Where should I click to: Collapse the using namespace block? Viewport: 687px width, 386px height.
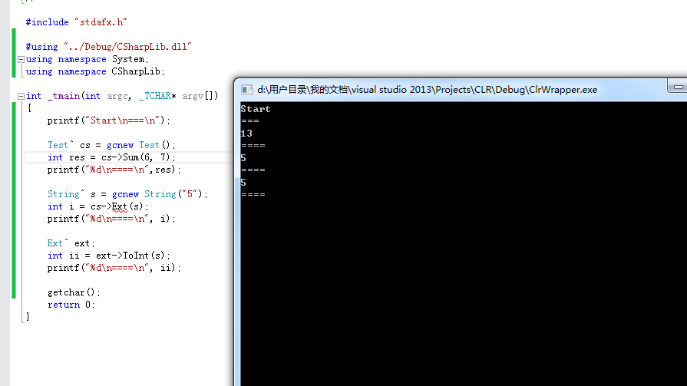(x=21, y=59)
